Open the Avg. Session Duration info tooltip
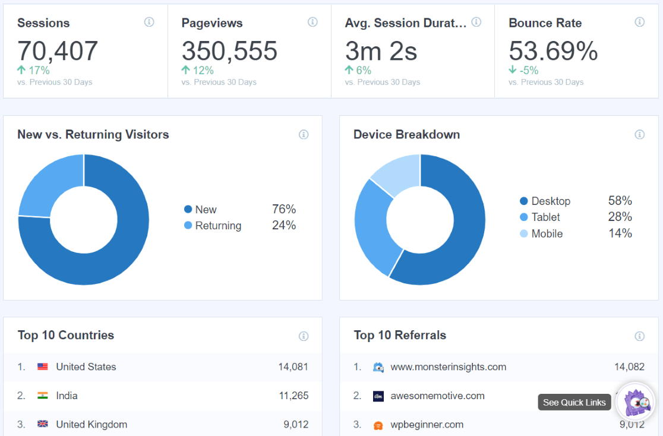663x436 pixels. (476, 22)
